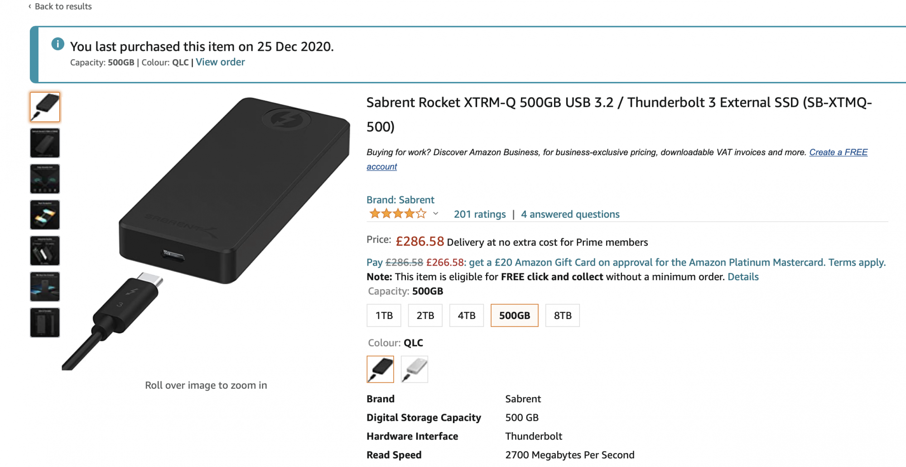The width and height of the screenshot is (906, 467).
Task: Open the 201 ratings link
Action: [480, 214]
